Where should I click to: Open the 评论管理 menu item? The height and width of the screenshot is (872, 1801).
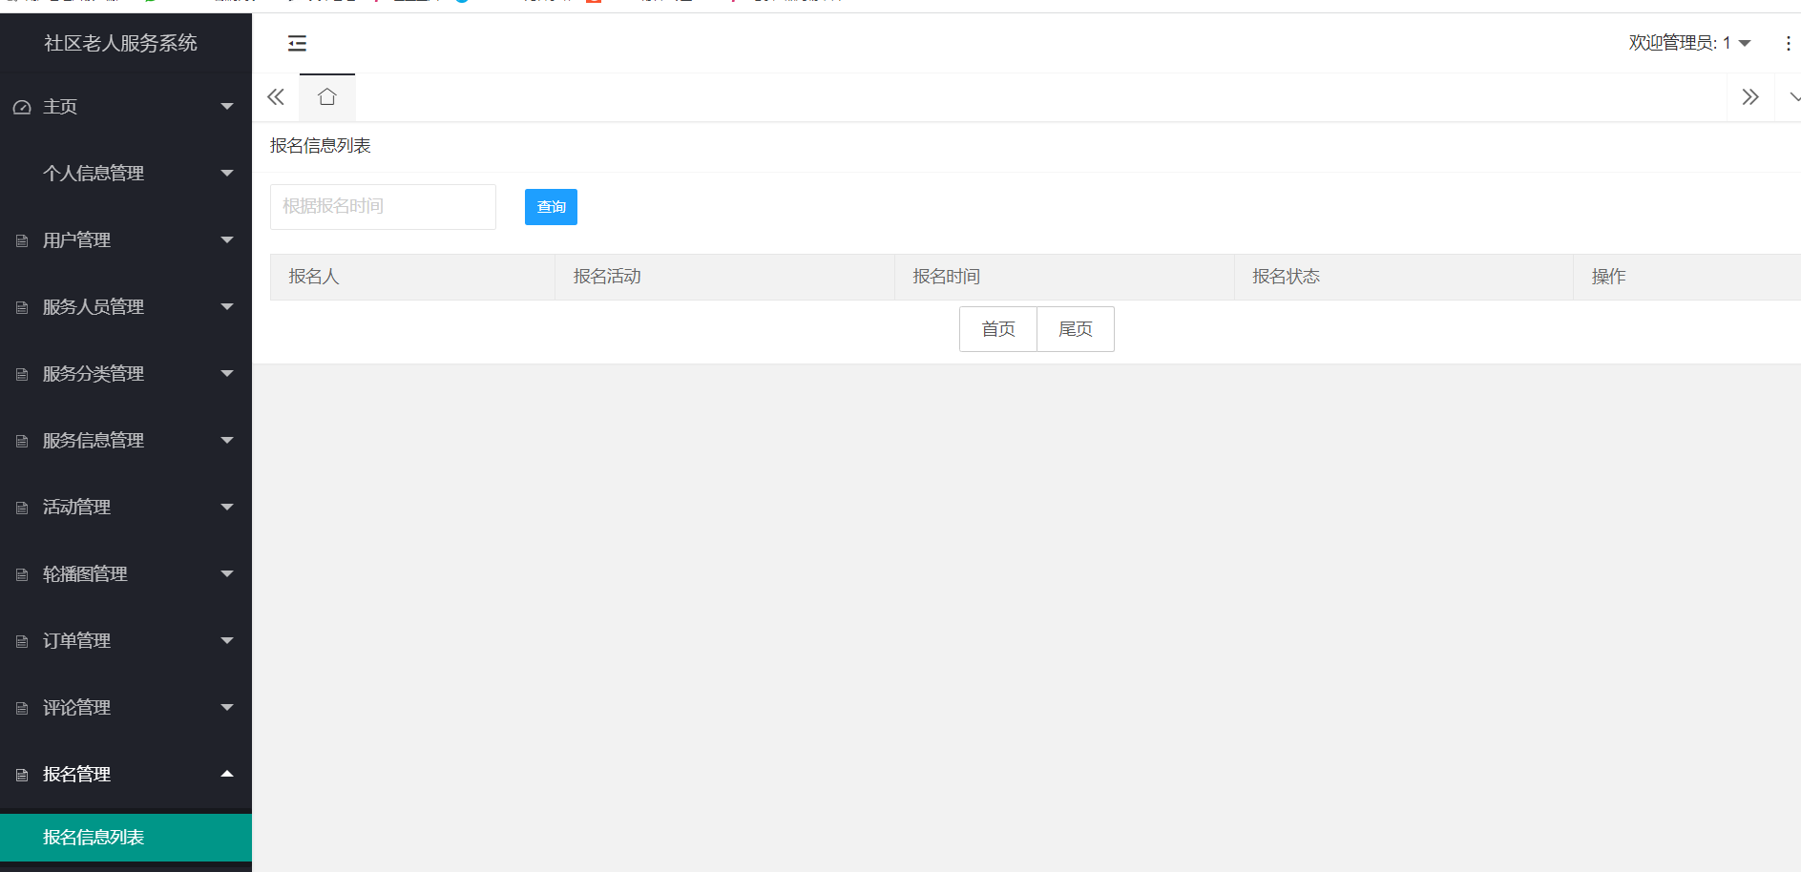tap(76, 707)
